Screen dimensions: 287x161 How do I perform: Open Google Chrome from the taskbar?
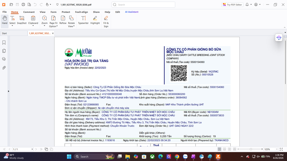tap(177, 157)
